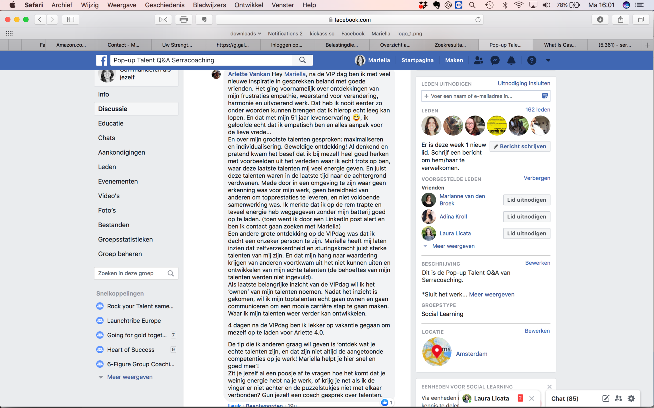Viewport: 654px width, 408px height.
Task: Select Educatie in the group sidebar
Action: 111,123
